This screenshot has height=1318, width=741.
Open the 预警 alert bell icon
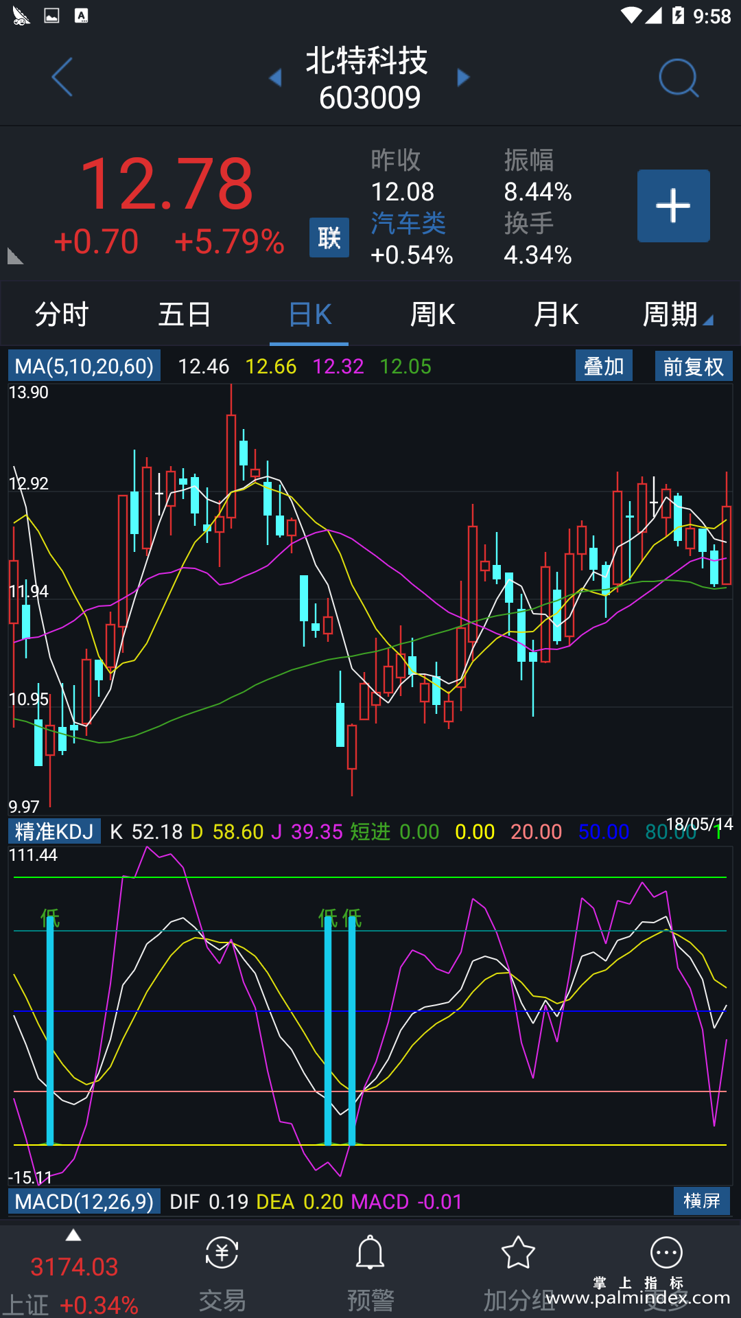tap(370, 1253)
